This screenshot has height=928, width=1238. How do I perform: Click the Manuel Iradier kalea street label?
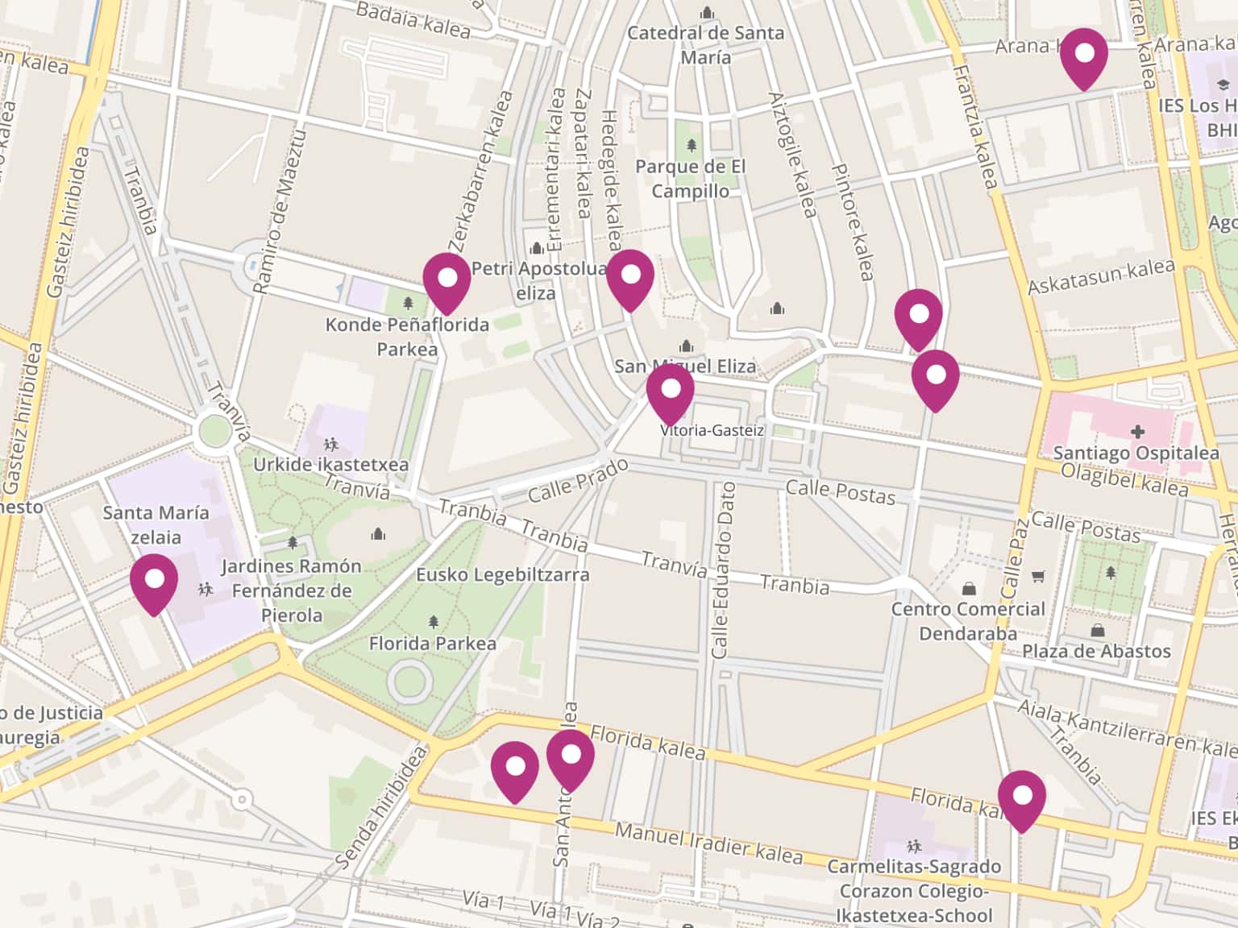click(x=708, y=842)
